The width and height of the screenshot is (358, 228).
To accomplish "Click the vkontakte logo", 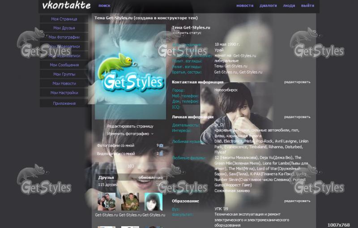I will 66,6.
